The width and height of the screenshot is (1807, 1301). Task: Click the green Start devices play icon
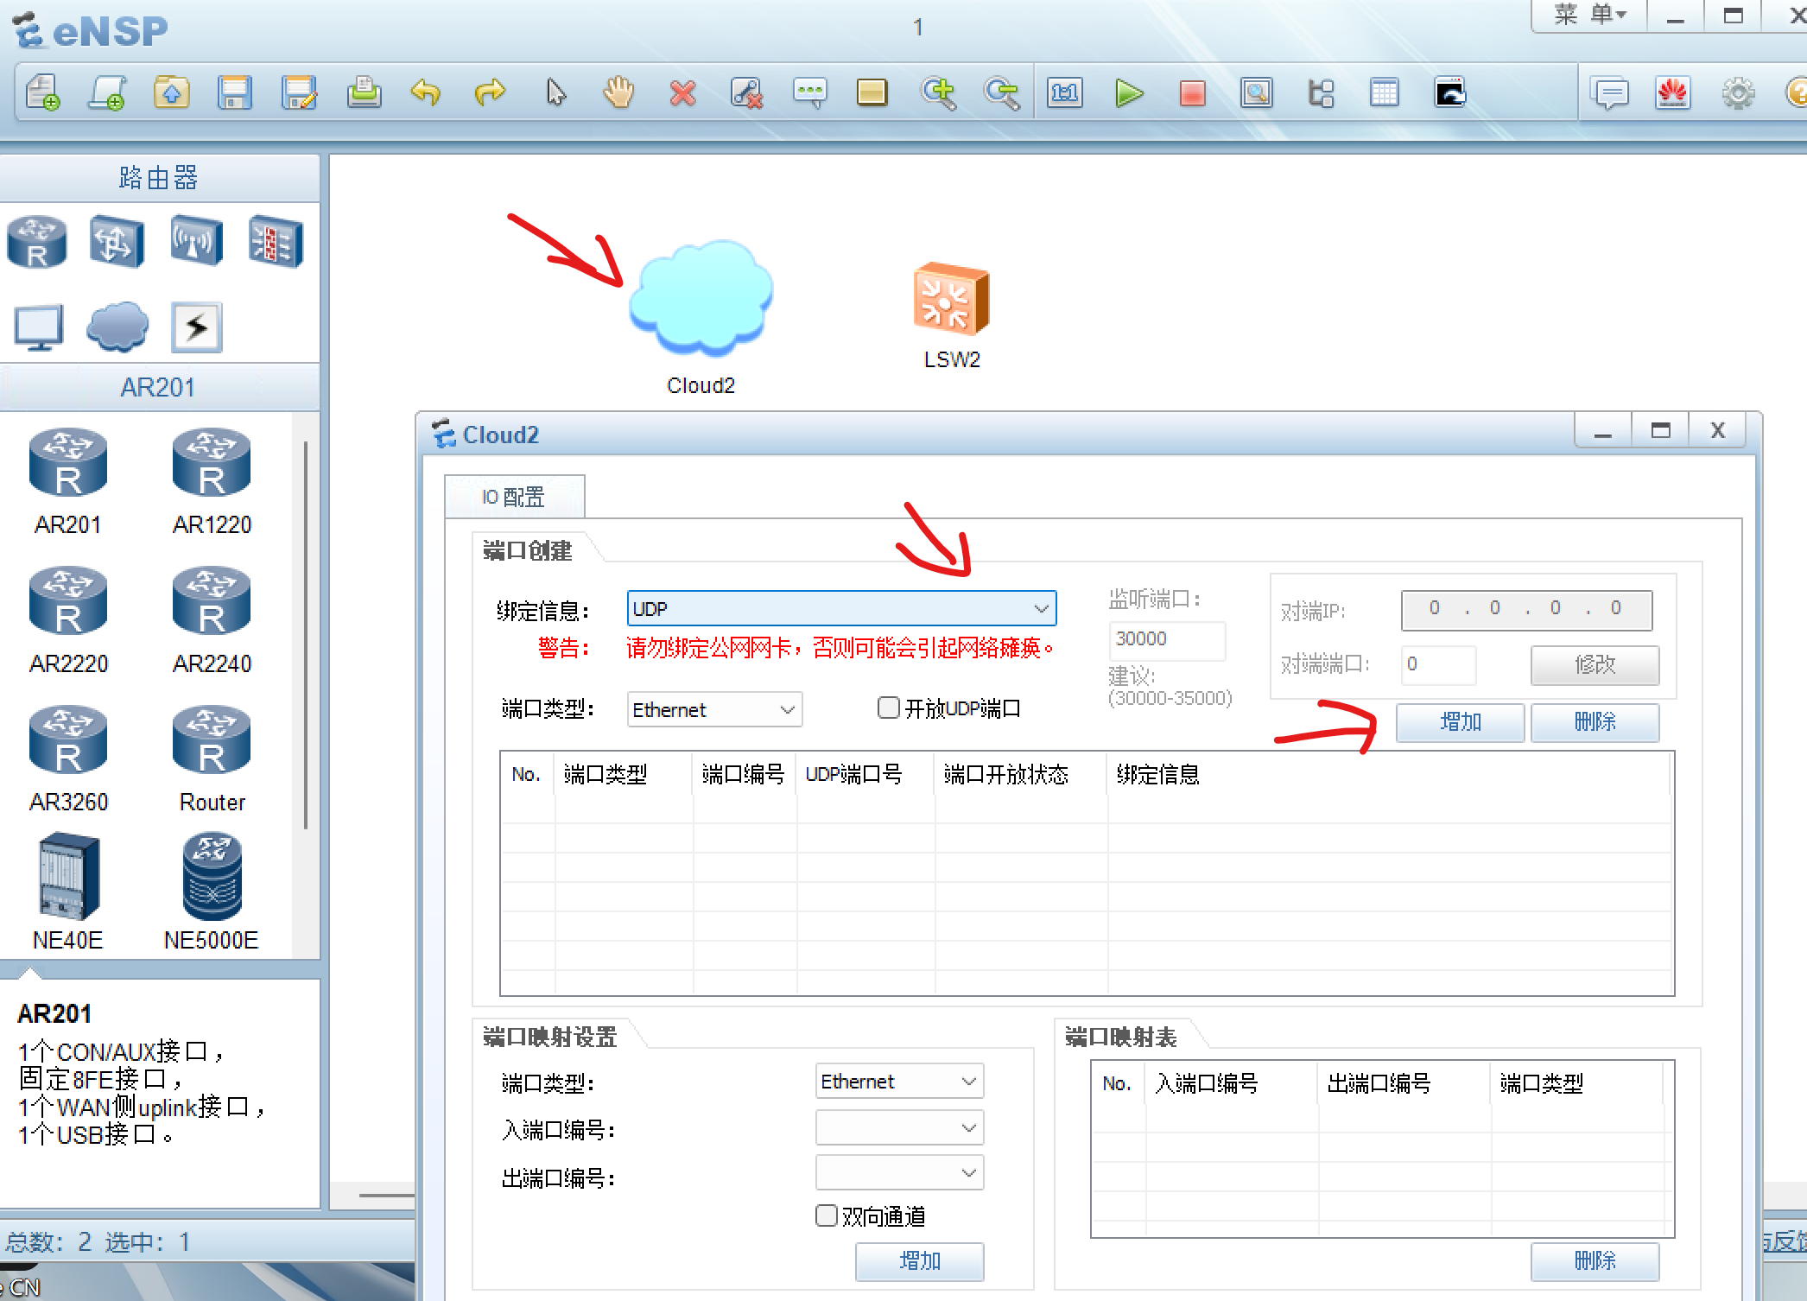coord(1128,92)
